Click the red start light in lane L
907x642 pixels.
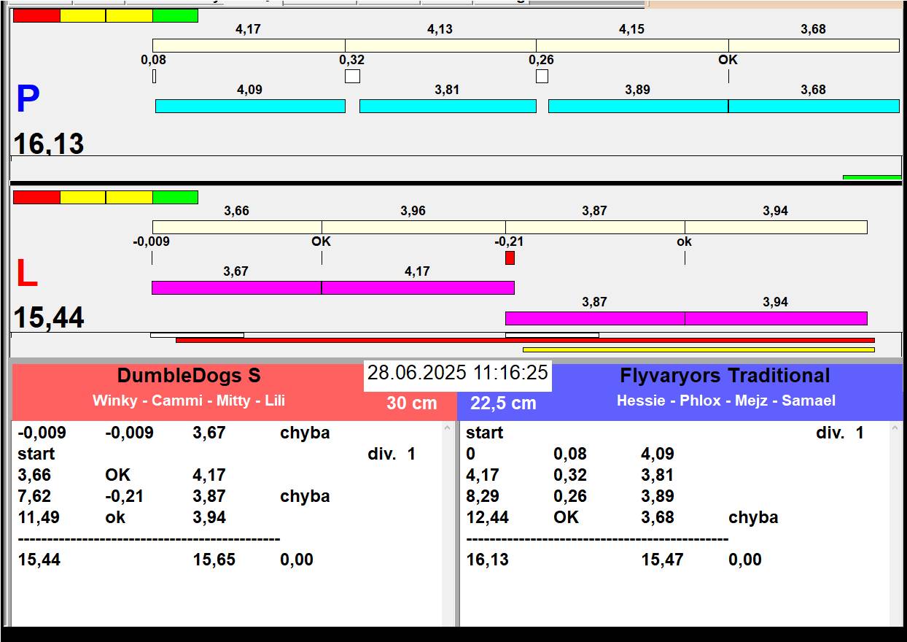click(x=36, y=198)
